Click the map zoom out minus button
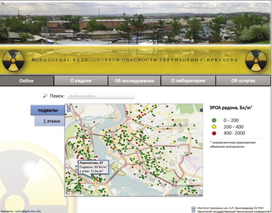Screen dimensions: 272x213 click(69, 110)
